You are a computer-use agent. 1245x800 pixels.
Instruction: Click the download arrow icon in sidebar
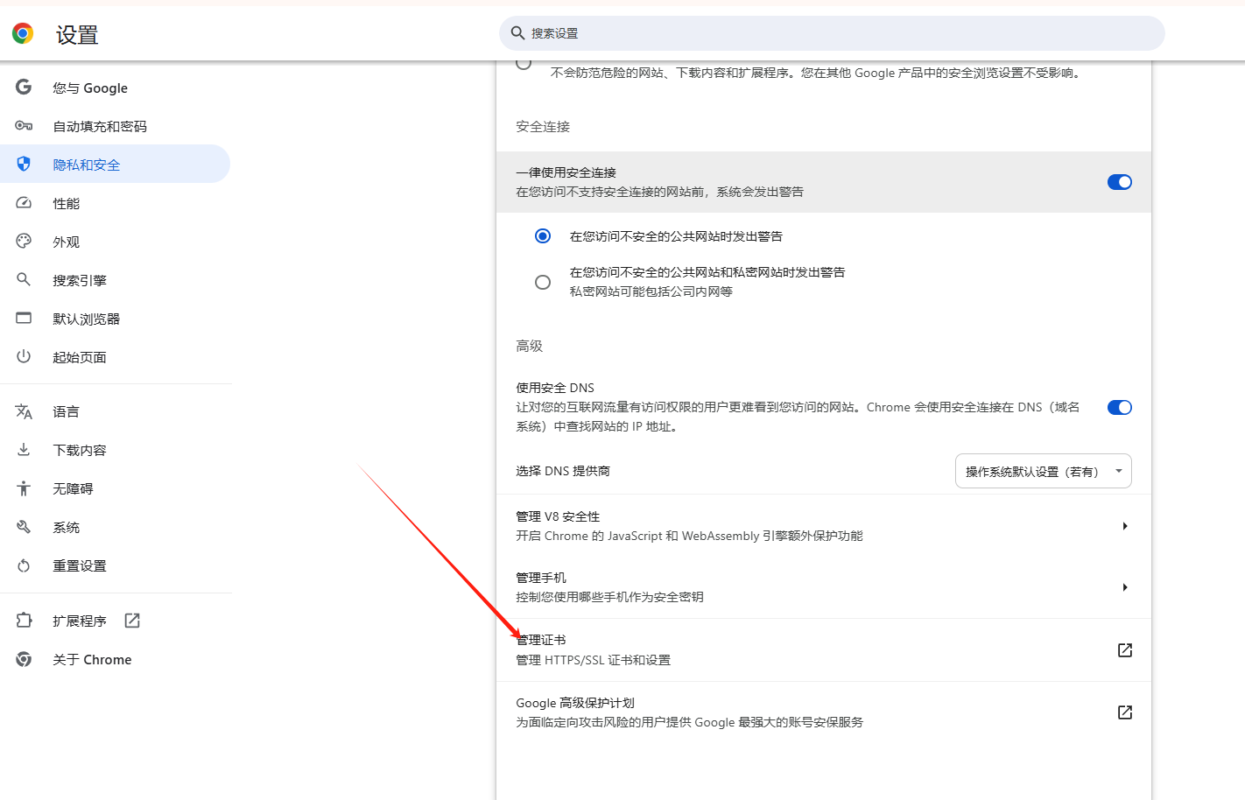click(x=24, y=449)
